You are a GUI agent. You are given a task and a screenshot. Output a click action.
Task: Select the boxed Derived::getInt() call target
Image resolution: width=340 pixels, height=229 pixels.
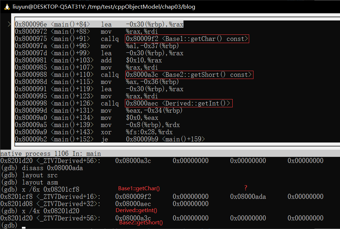[178, 103]
